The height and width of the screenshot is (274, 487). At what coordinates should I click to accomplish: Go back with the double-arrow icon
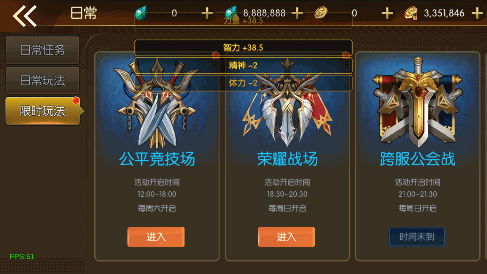tap(25, 16)
